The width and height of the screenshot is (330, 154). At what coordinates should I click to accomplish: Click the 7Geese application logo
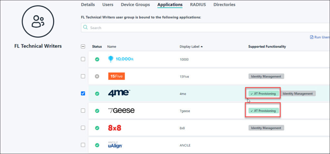[x=121, y=111]
